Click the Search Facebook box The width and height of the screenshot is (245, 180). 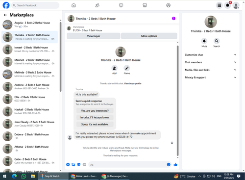[x=35, y=5]
